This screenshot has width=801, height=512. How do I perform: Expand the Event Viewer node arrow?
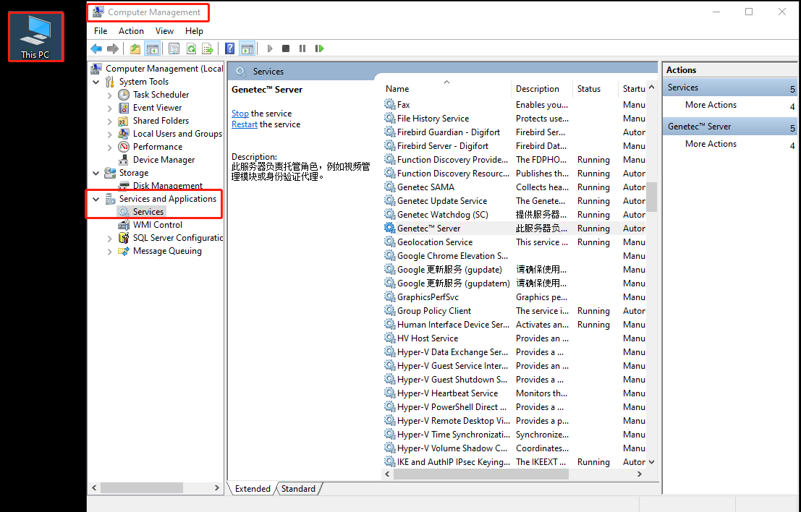tap(109, 108)
